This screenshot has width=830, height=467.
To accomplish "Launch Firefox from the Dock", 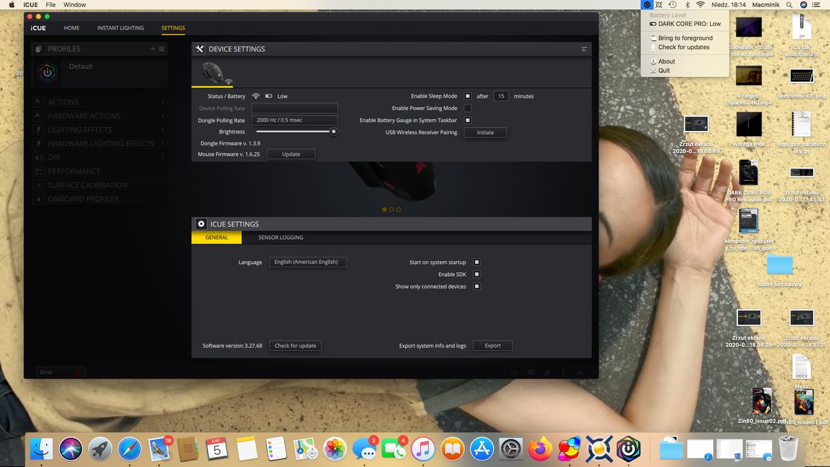I will coord(539,448).
